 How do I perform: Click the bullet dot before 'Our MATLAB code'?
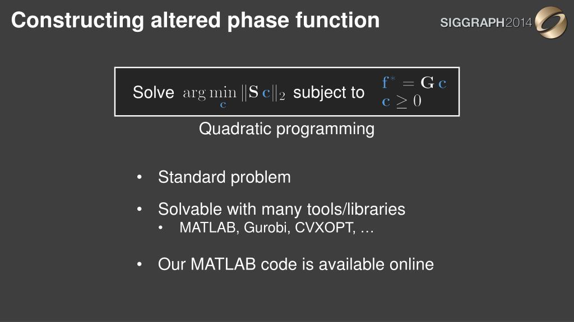[x=139, y=264]
